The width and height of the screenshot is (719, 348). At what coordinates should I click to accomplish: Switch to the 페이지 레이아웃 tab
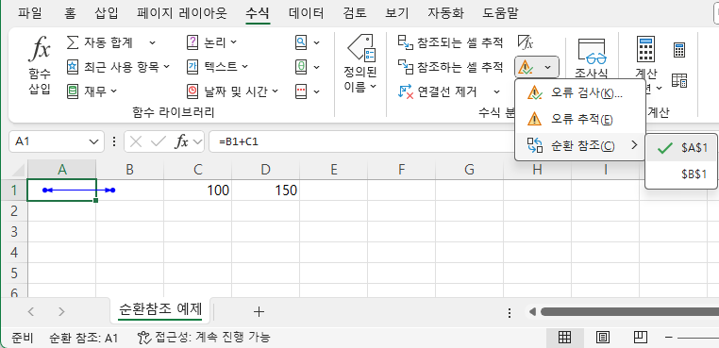(182, 13)
